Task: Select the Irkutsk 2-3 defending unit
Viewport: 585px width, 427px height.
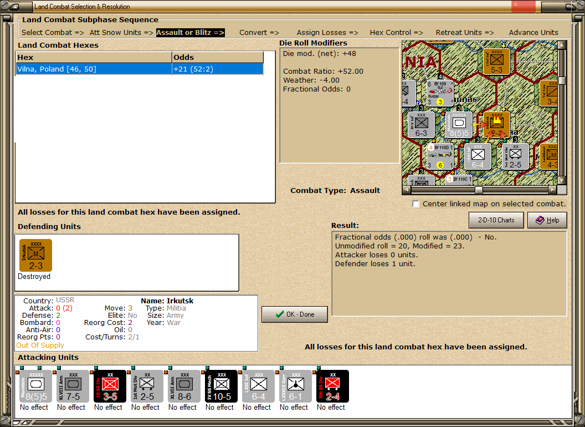Action: click(36, 255)
